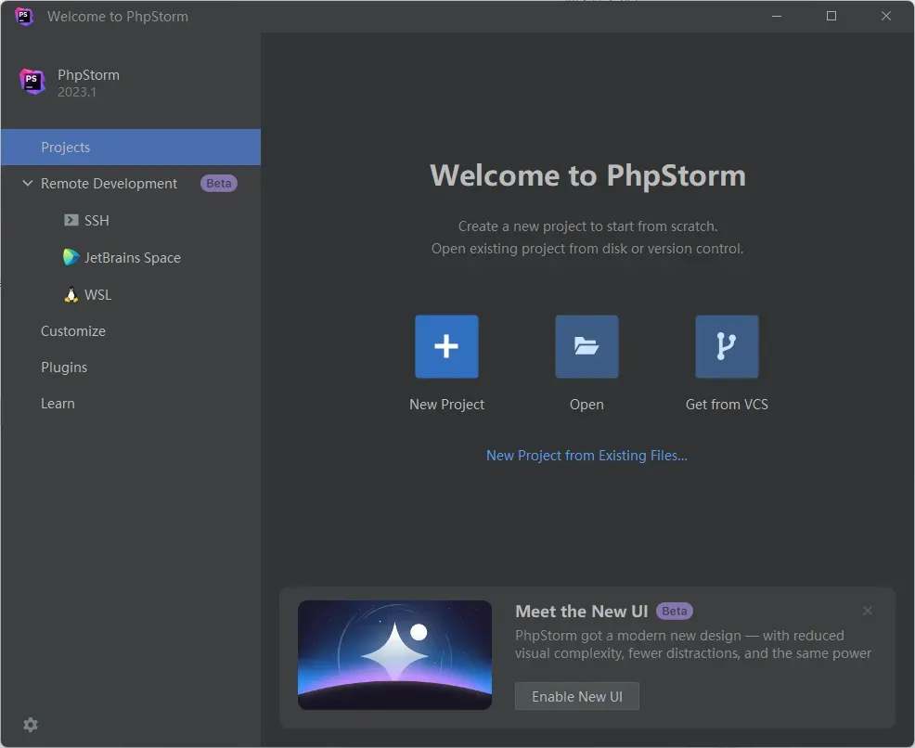Collapse the Remote Development section
Viewport: 915px width, 748px height.
[28, 183]
